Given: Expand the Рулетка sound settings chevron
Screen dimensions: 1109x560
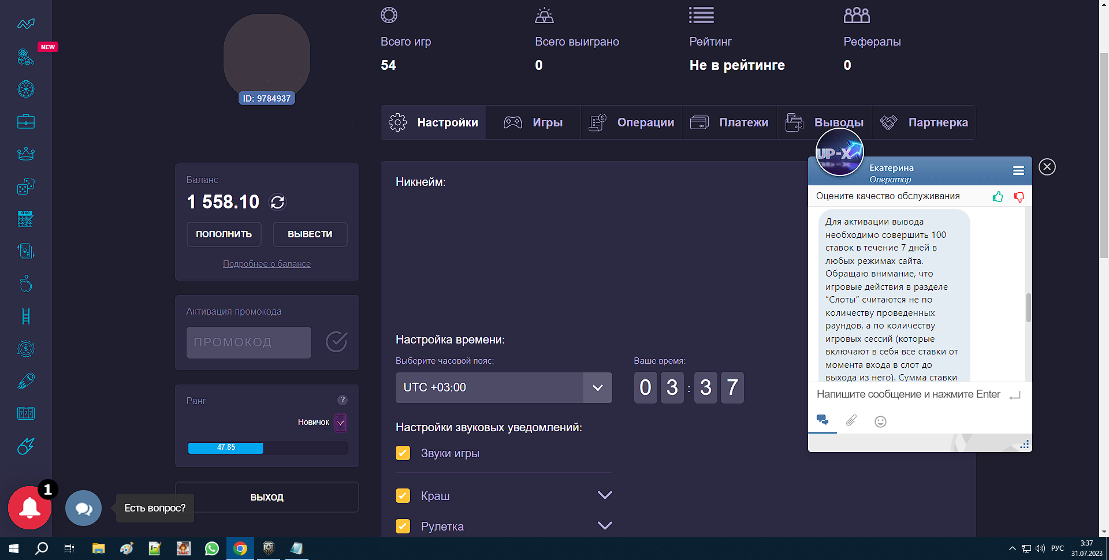Looking at the screenshot, I should click(x=605, y=525).
